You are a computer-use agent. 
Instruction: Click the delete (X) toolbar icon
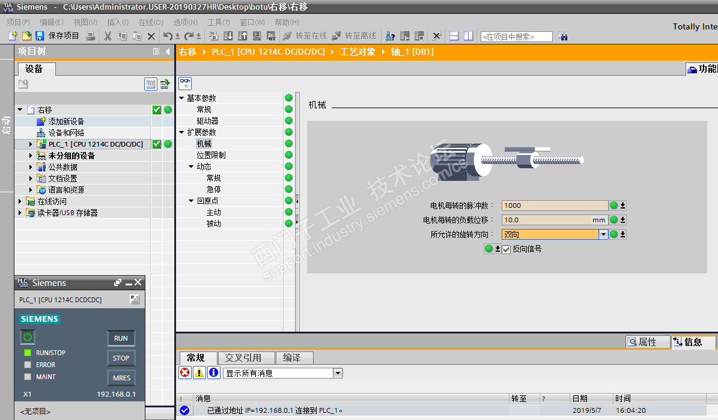[151, 35]
